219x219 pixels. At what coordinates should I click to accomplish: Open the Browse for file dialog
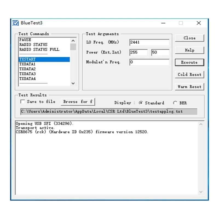point(78,102)
